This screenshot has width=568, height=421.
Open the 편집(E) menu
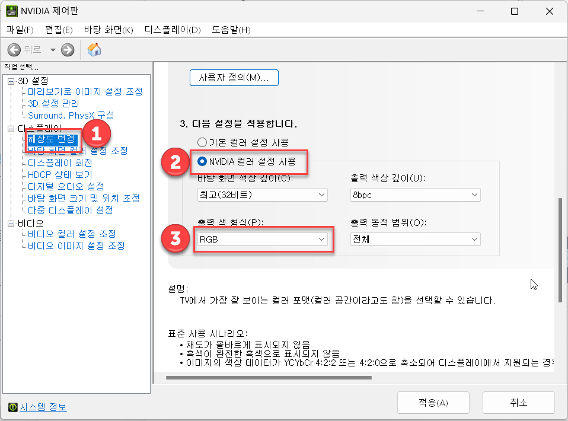pyautogui.click(x=59, y=30)
